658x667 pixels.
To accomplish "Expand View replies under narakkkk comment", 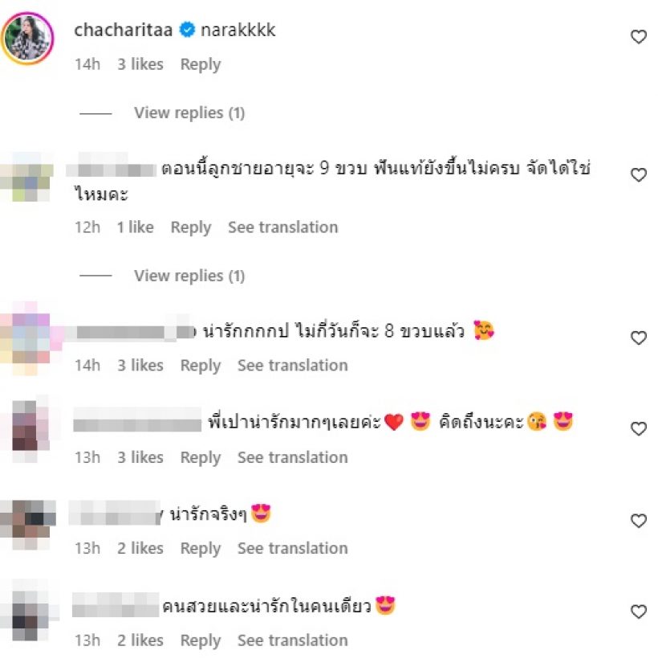I will [189, 113].
